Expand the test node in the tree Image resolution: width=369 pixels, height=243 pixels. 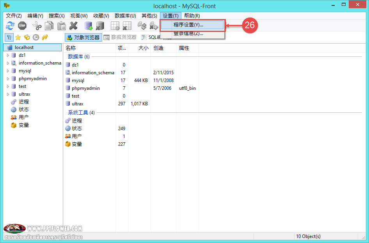[x=8, y=86]
